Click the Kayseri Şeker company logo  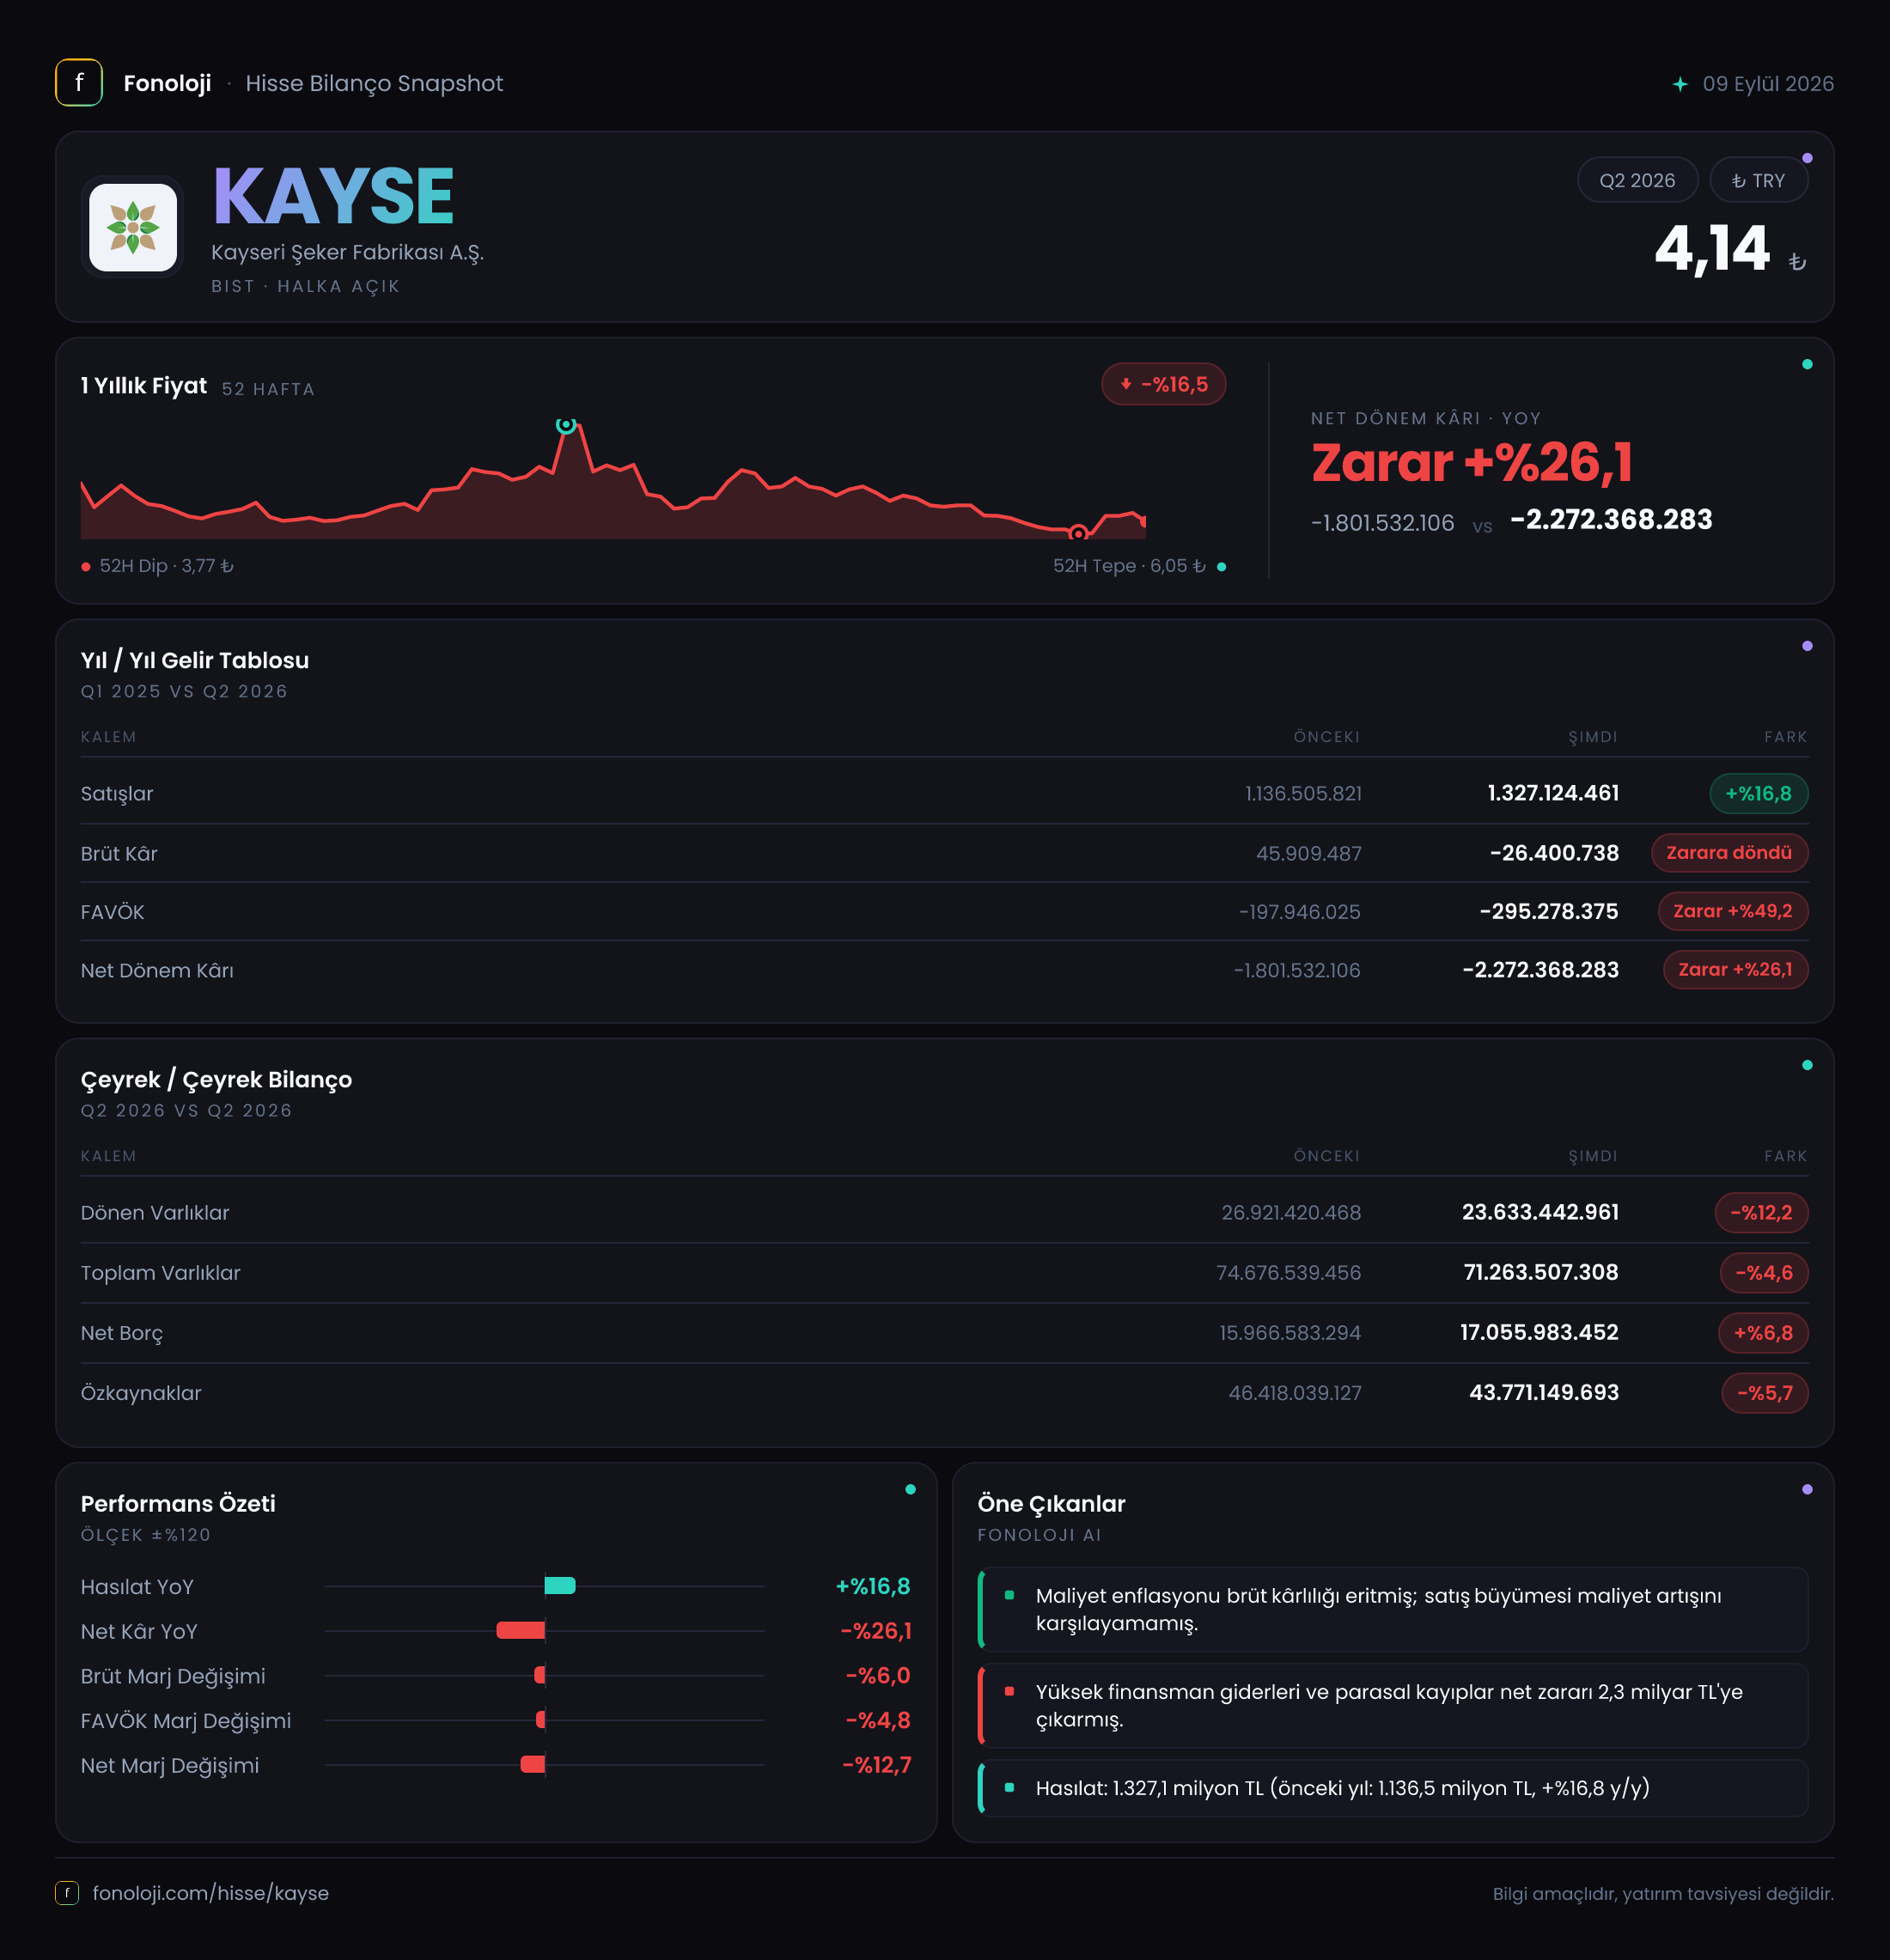click(133, 227)
